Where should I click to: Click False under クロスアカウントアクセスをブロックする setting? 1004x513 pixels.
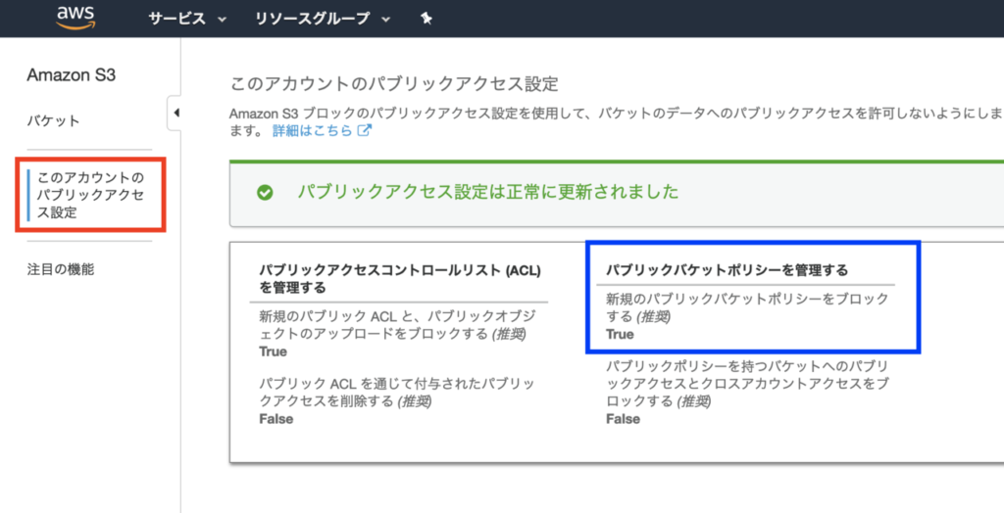click(623, 420)
